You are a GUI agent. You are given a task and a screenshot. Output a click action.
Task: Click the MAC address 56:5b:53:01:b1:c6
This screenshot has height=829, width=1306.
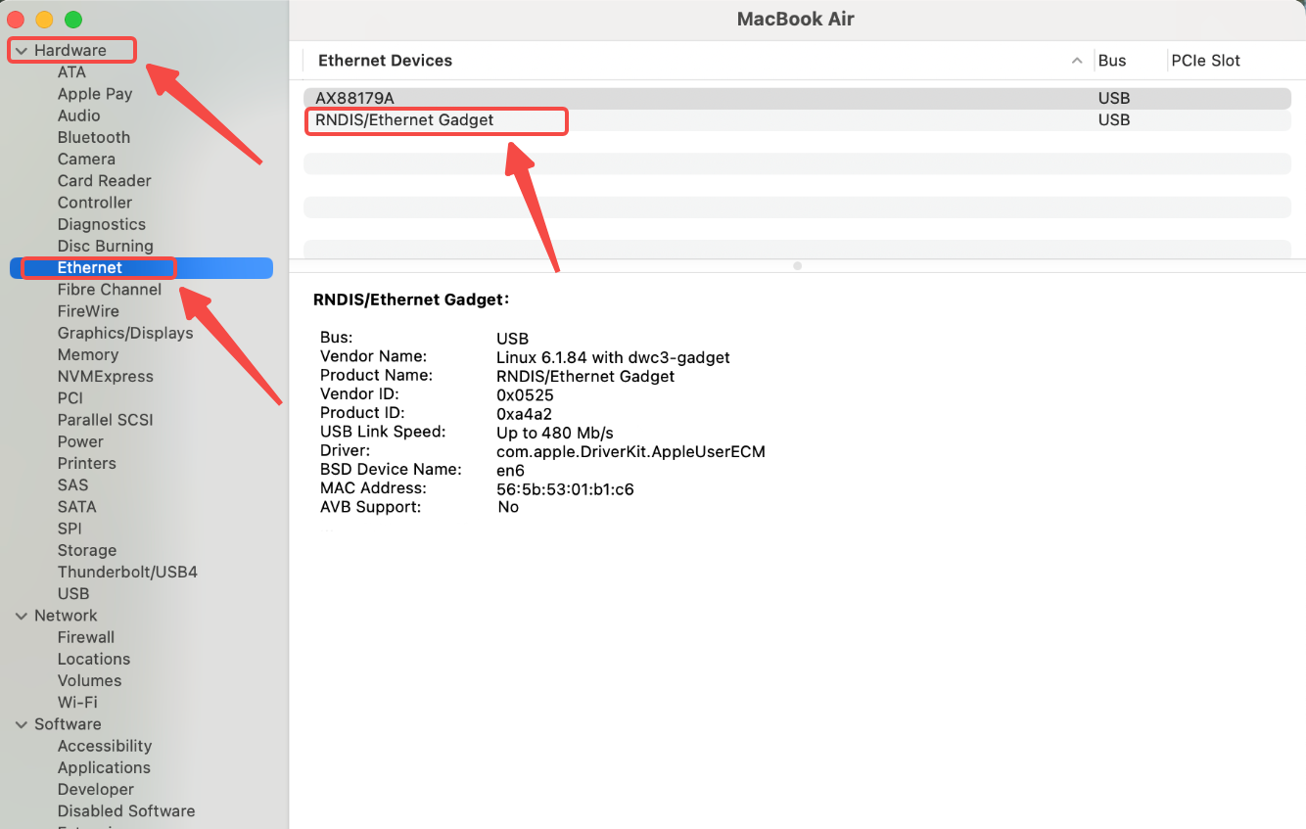(x=565, y=489)
